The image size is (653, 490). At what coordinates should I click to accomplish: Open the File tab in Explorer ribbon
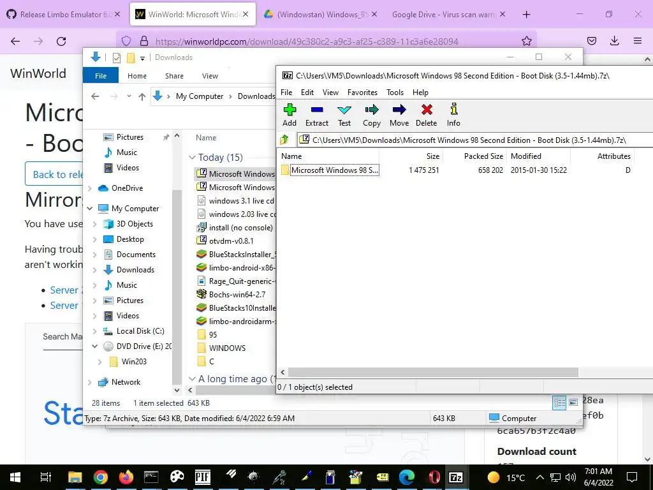[101, 76]
